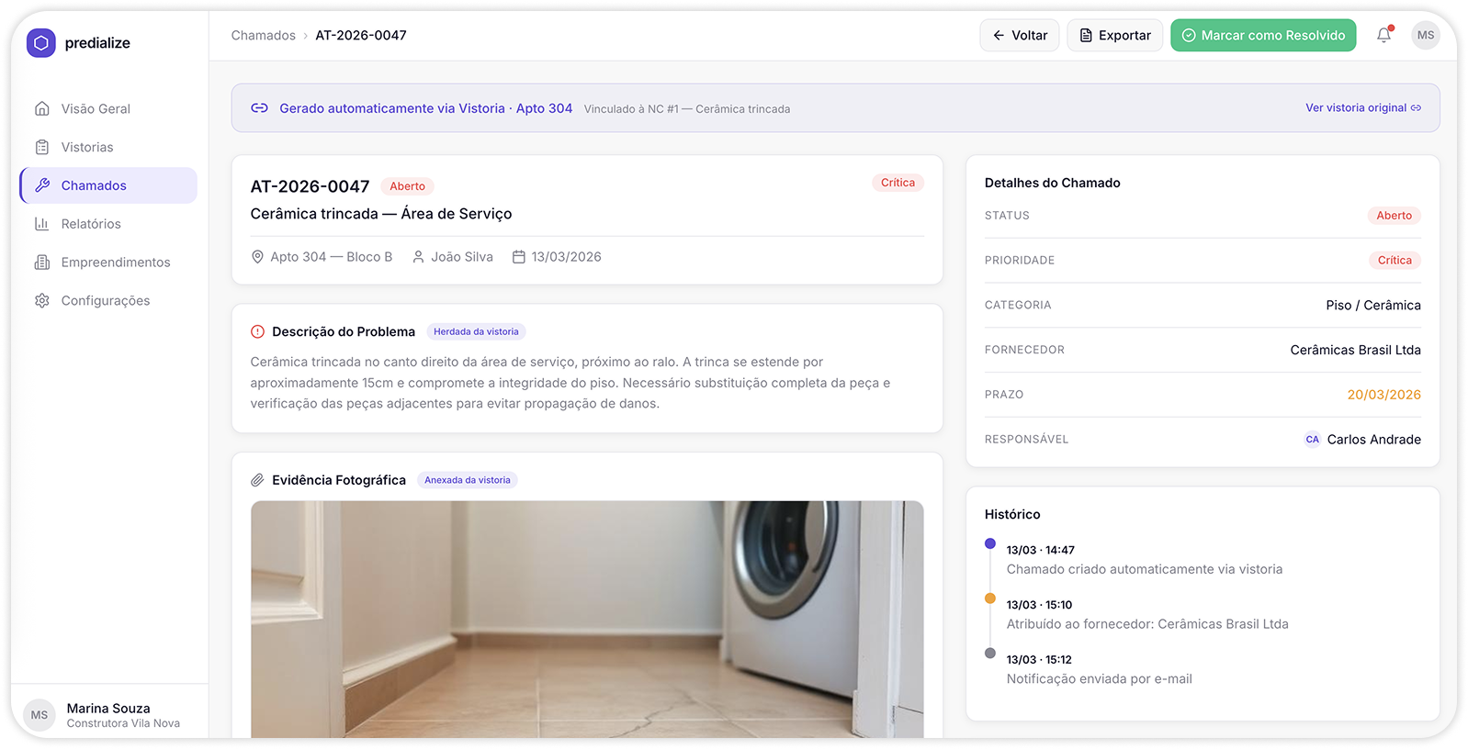The height and width of the screenshot is (749, 1468).
Task: Open the notifications bell
Action: 1383,35
